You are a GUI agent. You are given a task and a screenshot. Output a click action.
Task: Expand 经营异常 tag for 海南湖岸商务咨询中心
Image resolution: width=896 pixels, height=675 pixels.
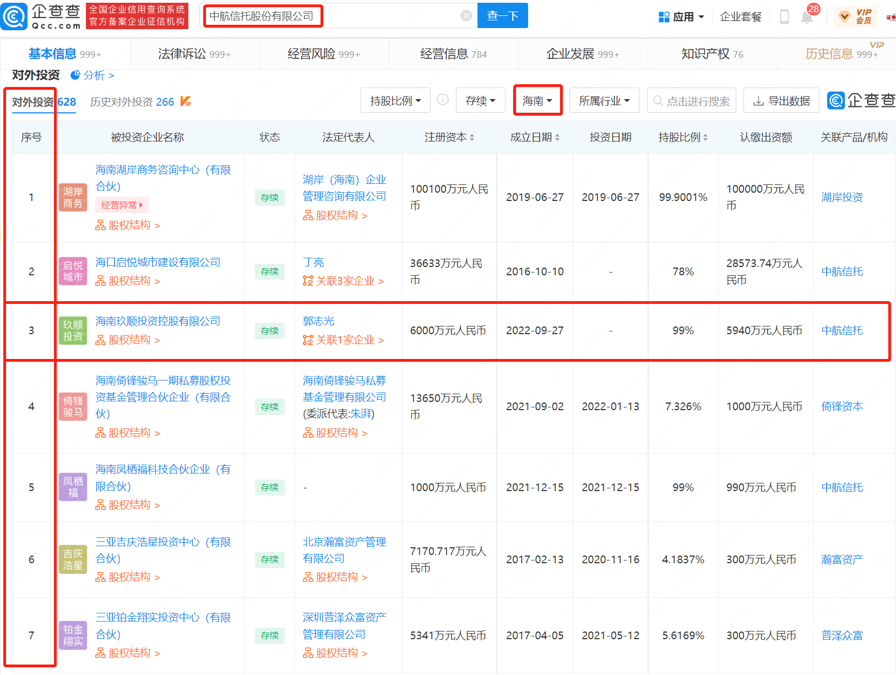tap(122, 205)
